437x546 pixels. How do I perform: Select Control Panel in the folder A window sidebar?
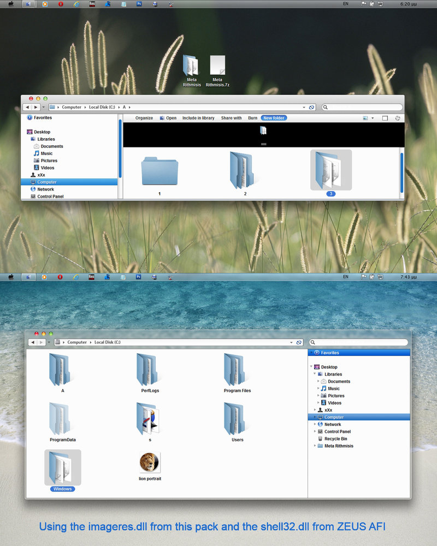click(x=47, y=197)
